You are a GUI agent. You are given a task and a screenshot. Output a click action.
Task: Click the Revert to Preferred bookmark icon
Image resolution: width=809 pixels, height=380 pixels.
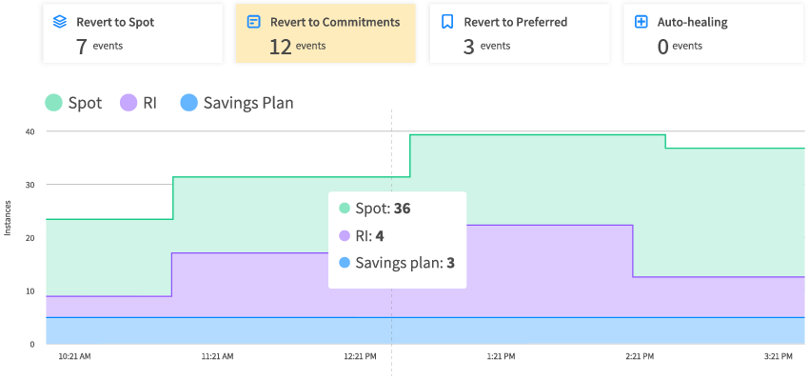(x=447, y=22)
